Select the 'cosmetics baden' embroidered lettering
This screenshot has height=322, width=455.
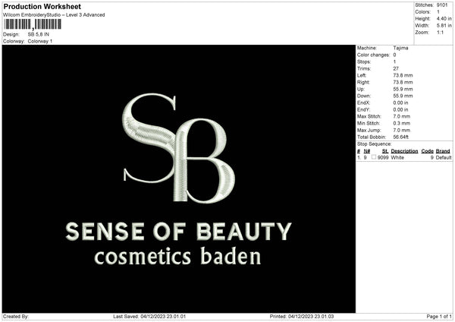click(177, 256)
